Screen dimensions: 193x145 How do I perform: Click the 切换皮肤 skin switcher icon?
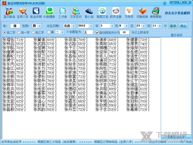coord(142,13)
